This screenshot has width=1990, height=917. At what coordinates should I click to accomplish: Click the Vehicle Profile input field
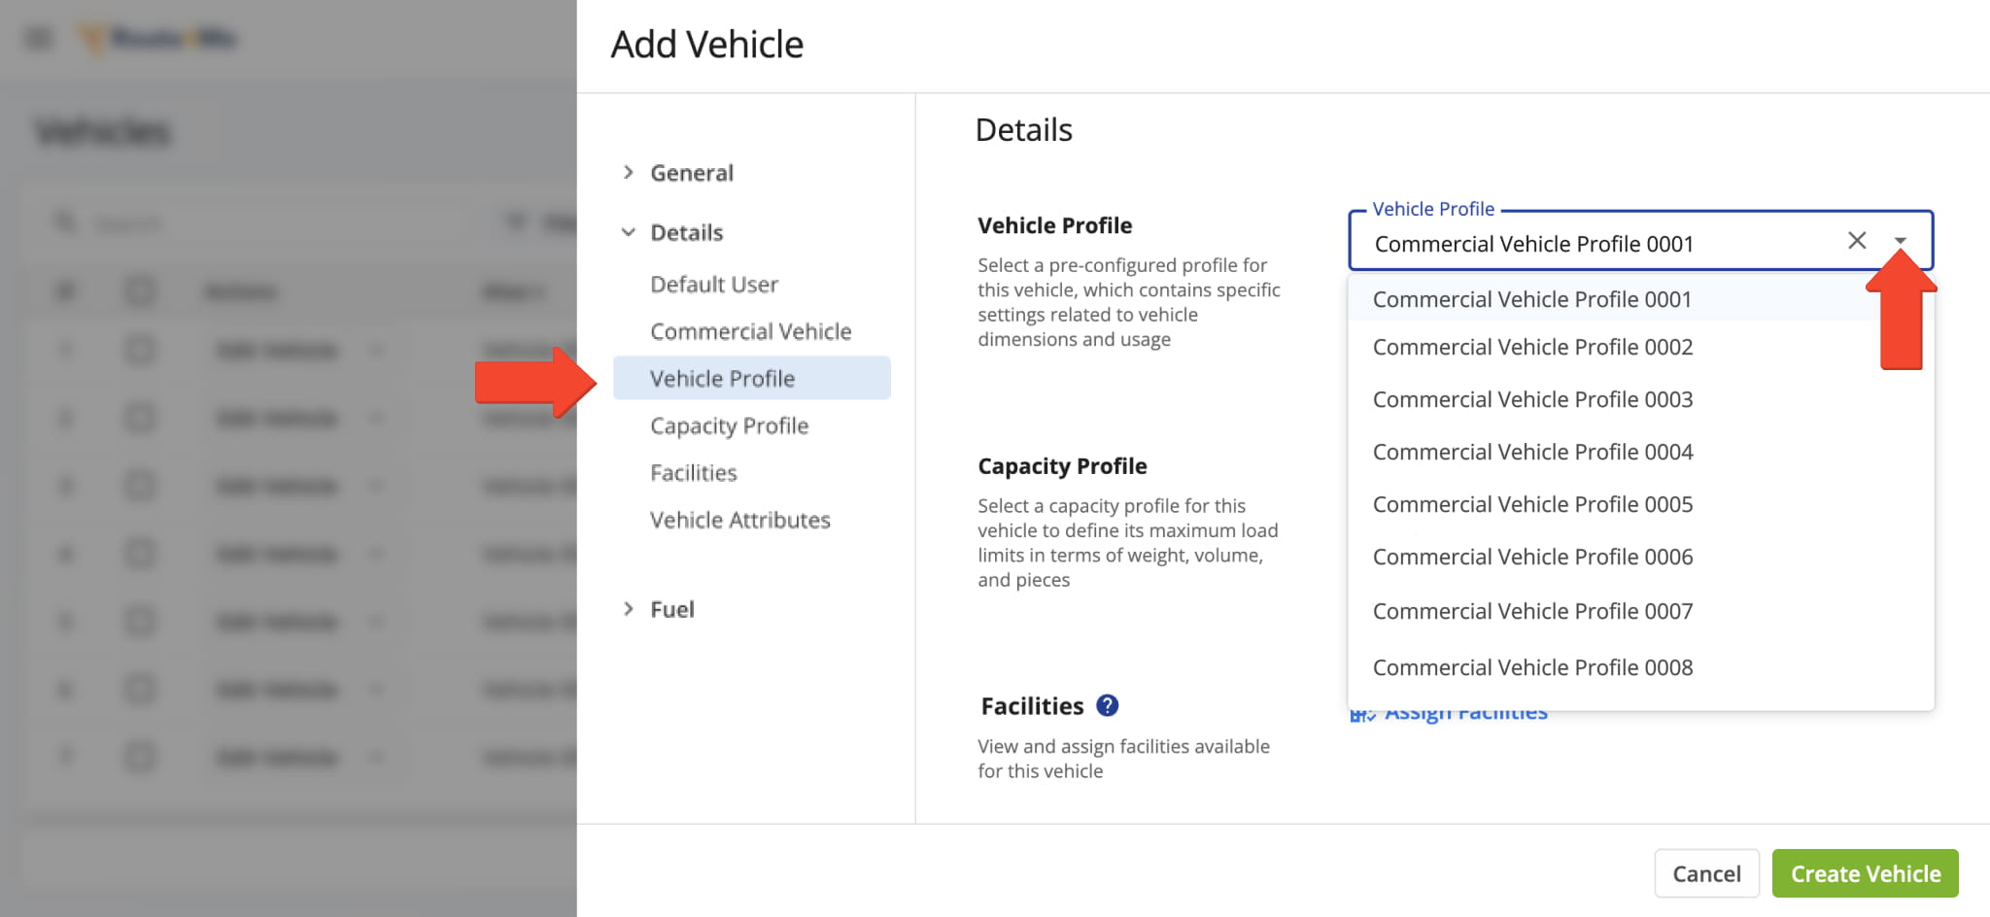click(1594, 244)
